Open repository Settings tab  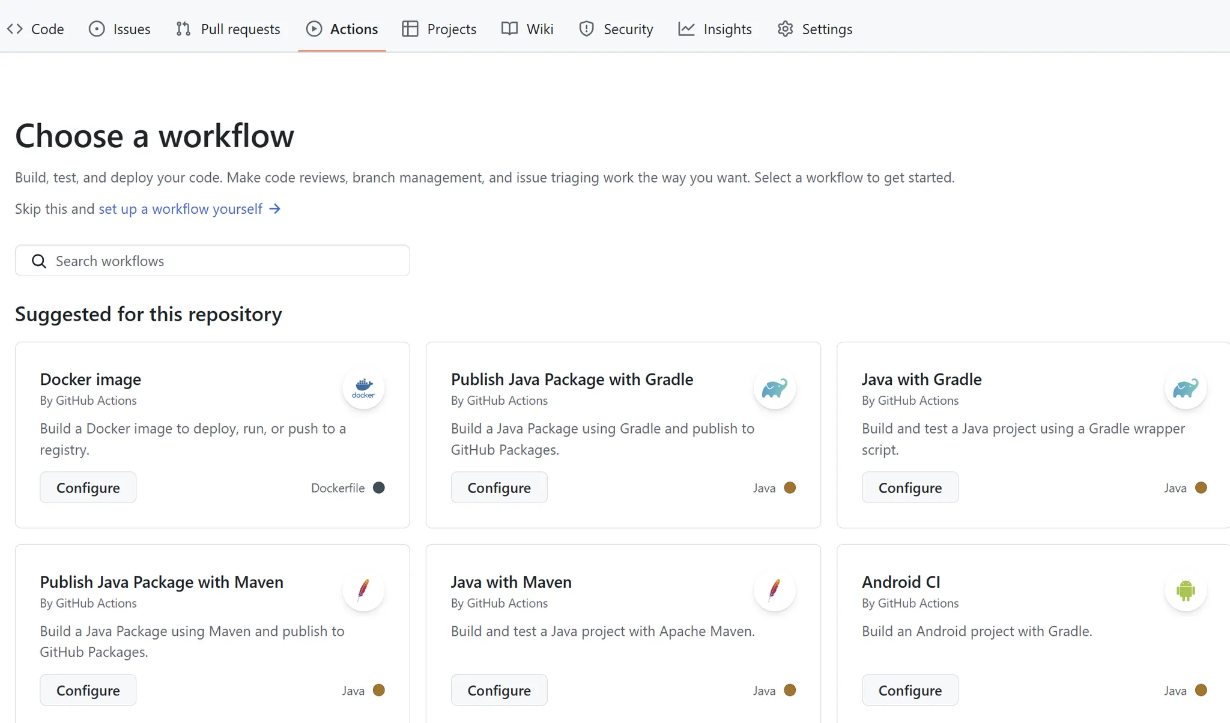814,29
